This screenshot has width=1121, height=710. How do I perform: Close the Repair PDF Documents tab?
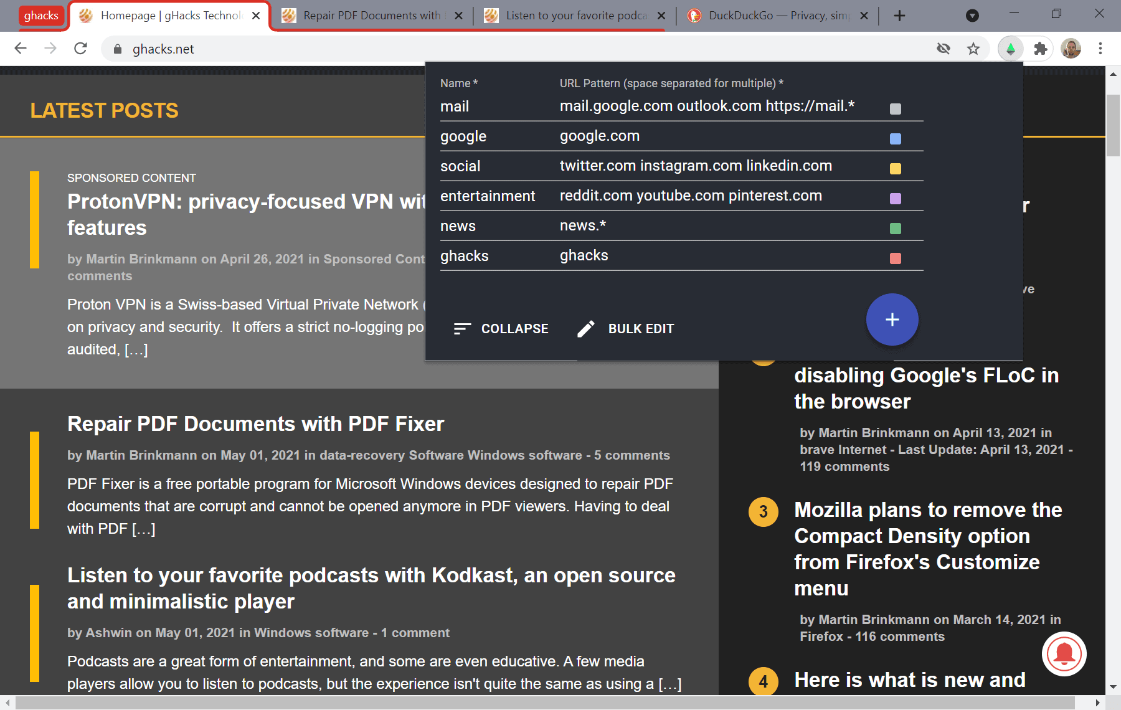coord(458,16)
